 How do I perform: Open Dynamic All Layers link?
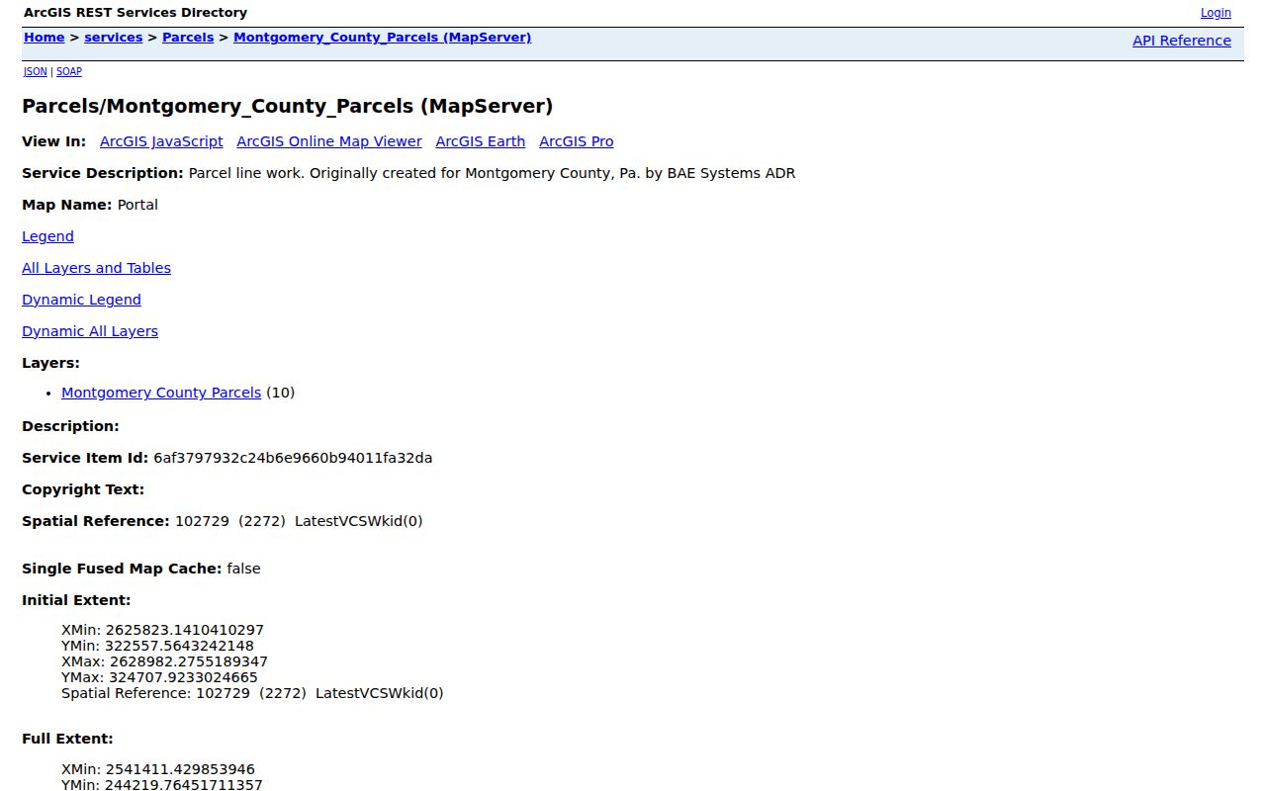90,331
